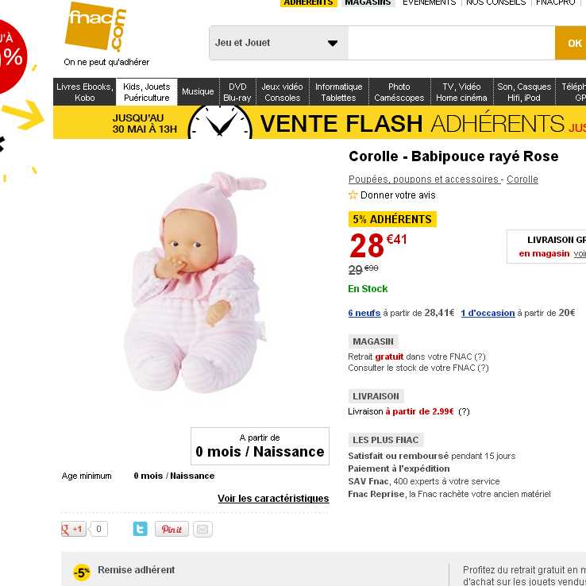Click the OK search button
This screenshot has width=586, height=586.
coord(571,43)
